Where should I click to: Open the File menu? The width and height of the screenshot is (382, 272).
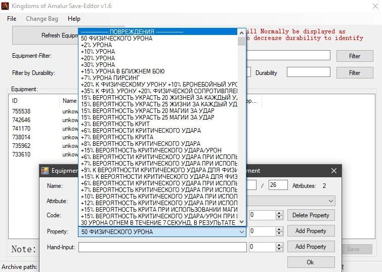[12, 19]
